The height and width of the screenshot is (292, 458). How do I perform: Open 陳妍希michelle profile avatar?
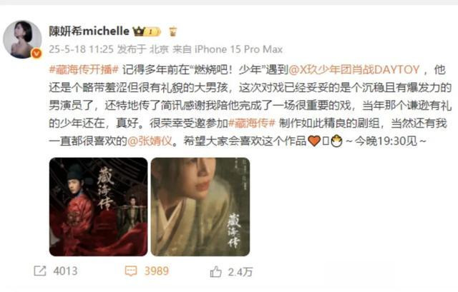[x=22, y=39]
